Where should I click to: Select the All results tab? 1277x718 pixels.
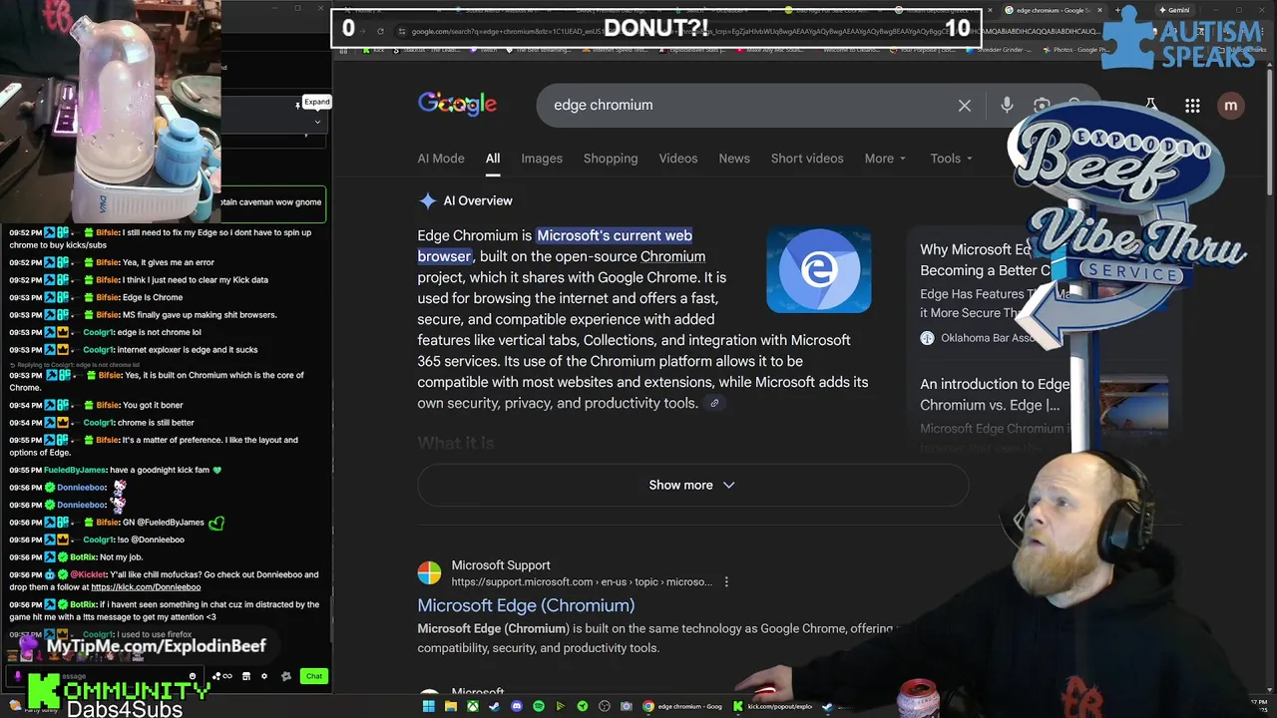493,159
